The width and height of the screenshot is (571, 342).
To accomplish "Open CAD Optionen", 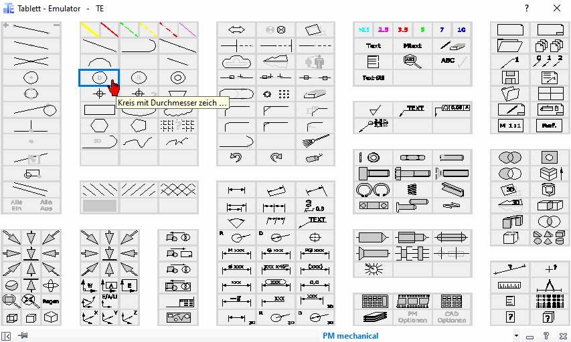I will tap(452, 317).
